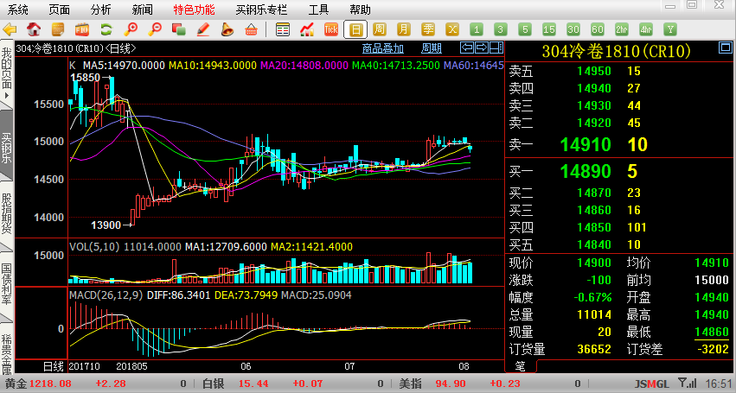
Task: Click the next arrow button above chart
Action: [x=483, y=48]
